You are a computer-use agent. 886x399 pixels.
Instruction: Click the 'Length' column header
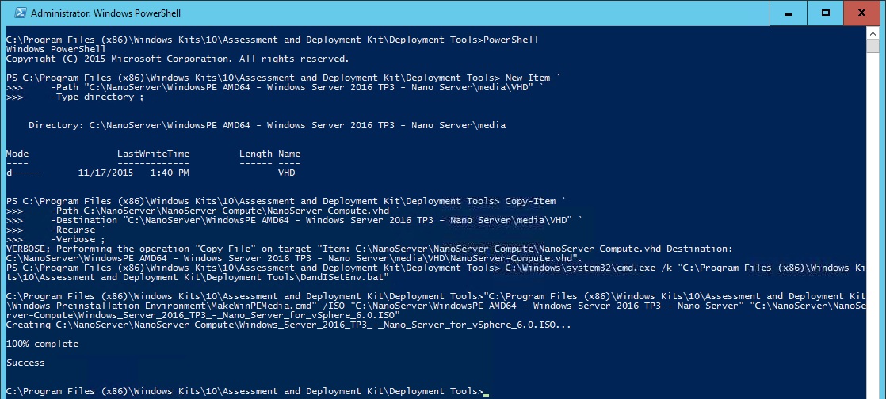coord(256,154)
